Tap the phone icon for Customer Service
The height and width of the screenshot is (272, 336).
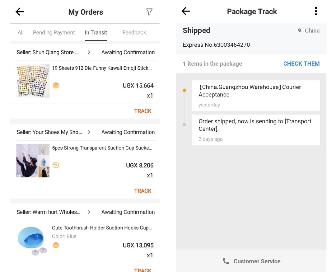(226, 261)
